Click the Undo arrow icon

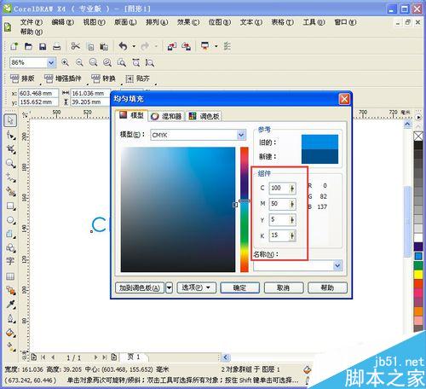point(123,46)
